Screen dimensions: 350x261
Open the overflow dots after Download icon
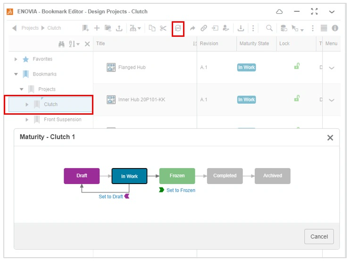(253, 28)
